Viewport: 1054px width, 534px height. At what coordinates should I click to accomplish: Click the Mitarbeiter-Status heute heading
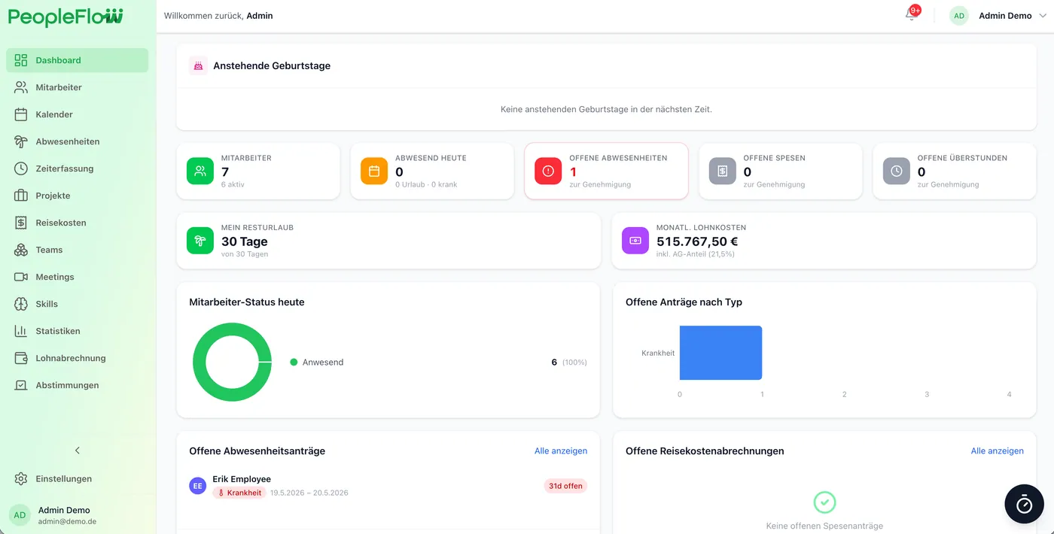pyautogui.click(x=247, y=302)
